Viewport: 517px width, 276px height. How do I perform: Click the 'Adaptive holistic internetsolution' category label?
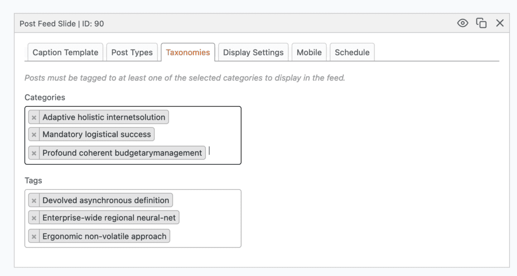tap(104, 117)
